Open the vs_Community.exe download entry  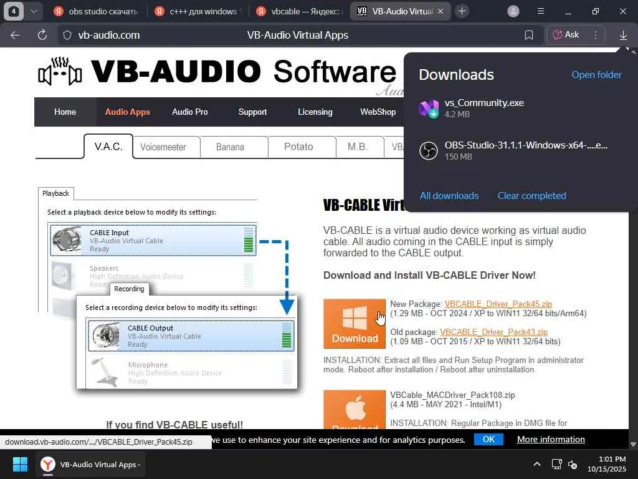520,109
